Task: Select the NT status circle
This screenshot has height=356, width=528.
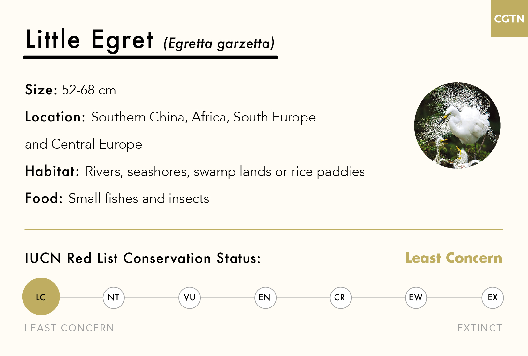Action: point(114,297)
